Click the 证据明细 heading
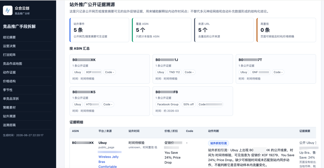The height and width of the screenshot is (168, 324). 76,122
